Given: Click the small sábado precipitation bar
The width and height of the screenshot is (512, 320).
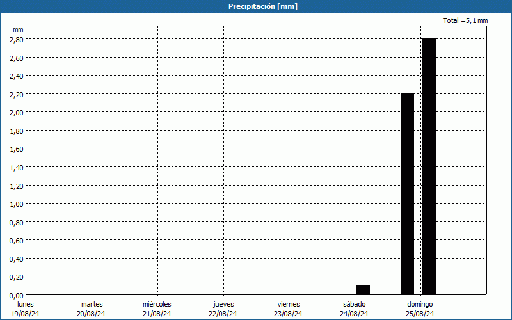Looking at the screenshot, I should (363, 290).
